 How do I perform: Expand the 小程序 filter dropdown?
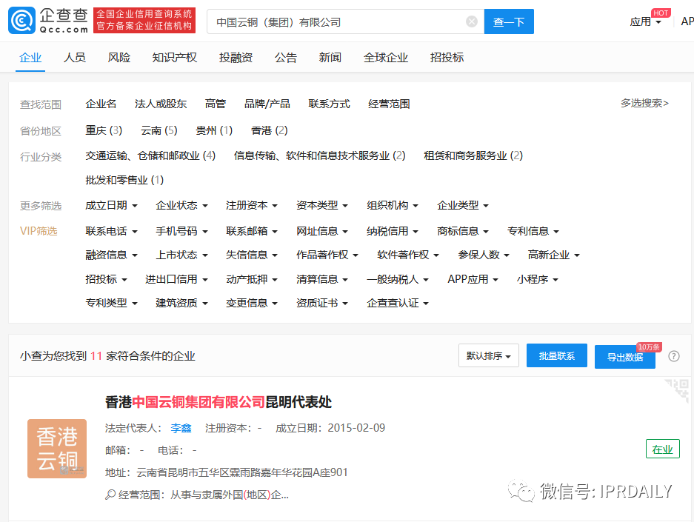538,279
